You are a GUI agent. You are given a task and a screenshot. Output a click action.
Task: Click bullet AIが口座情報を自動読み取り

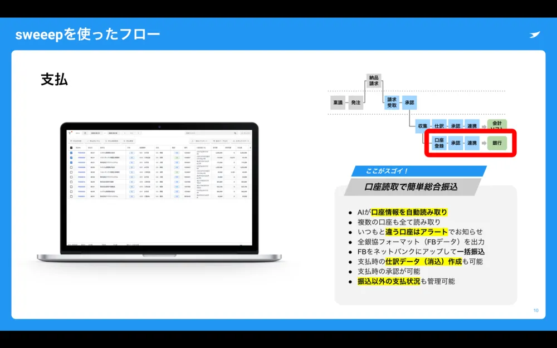coord(402,212)
